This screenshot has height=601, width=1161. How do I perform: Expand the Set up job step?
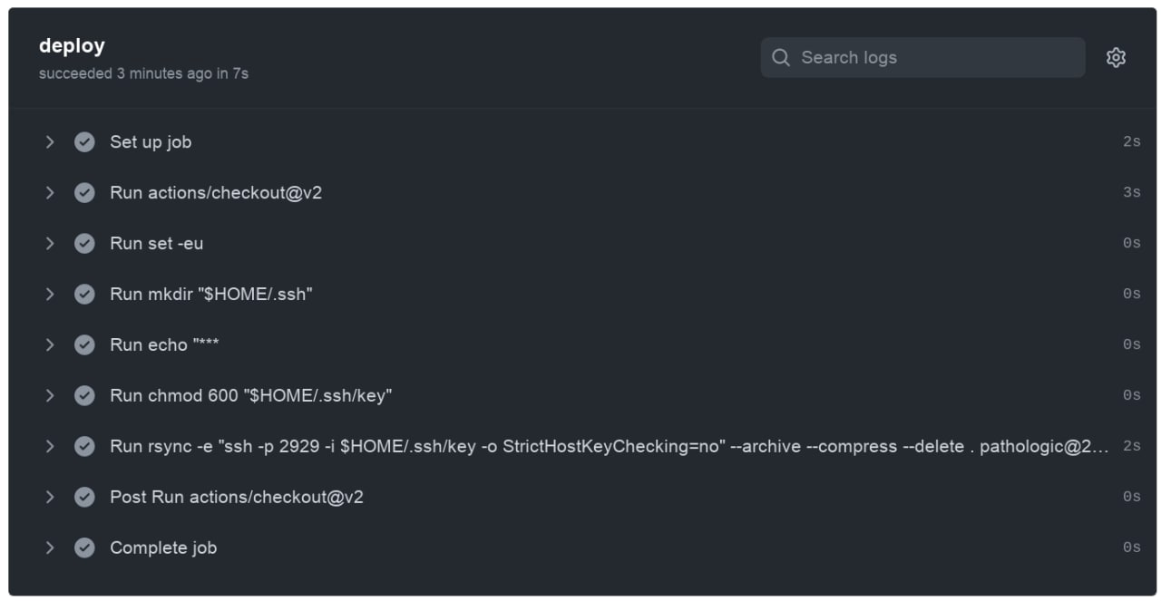point(50,141)
